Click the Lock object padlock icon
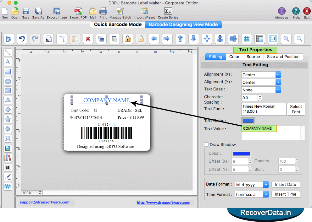Viewport: 312px width, 222px height. [128, 39]
